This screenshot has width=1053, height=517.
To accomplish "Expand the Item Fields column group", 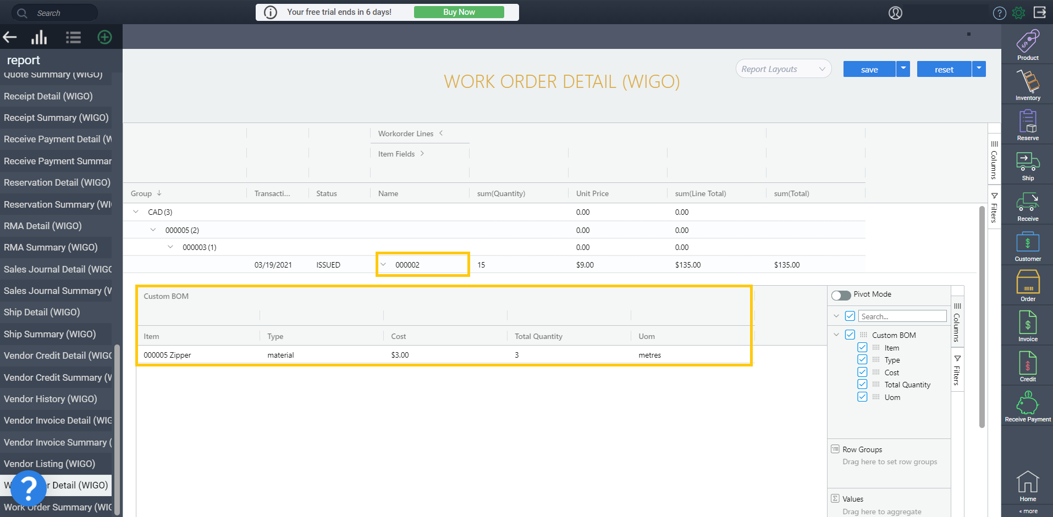I will 422,153.
